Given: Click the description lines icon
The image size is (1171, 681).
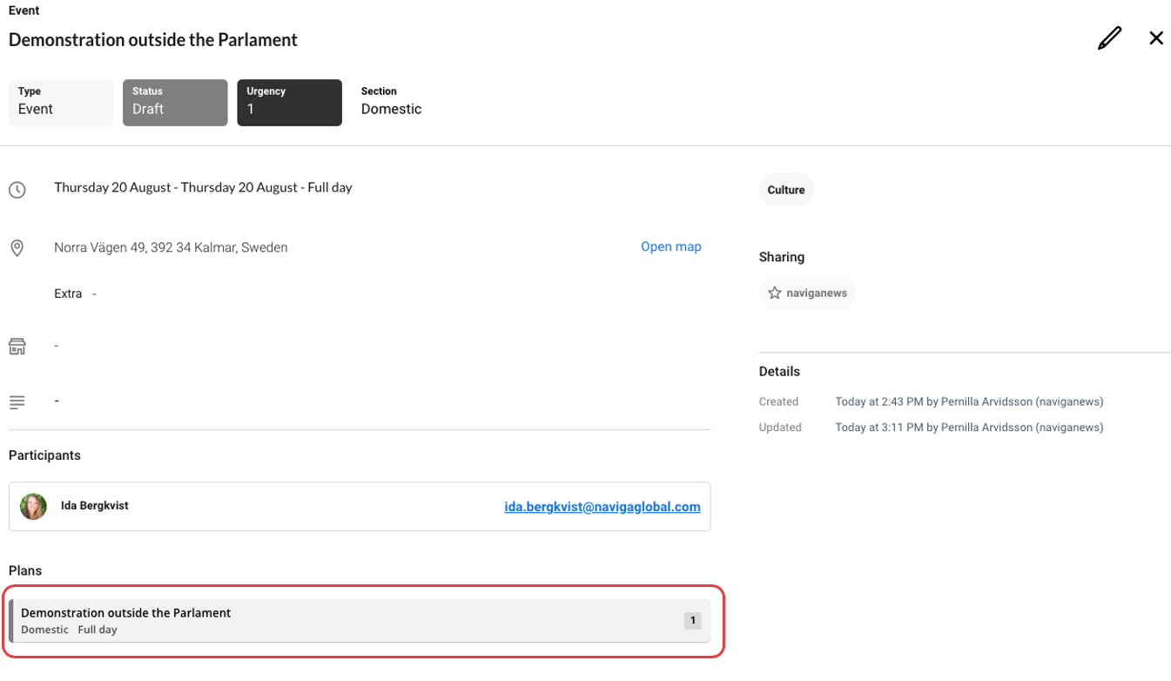Looking at the screenshot, I should click(17, 402).
